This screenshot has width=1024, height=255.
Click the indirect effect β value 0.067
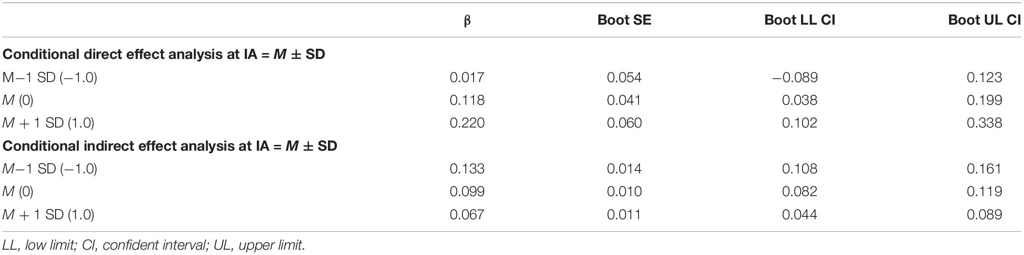click(x=467, y=214)
